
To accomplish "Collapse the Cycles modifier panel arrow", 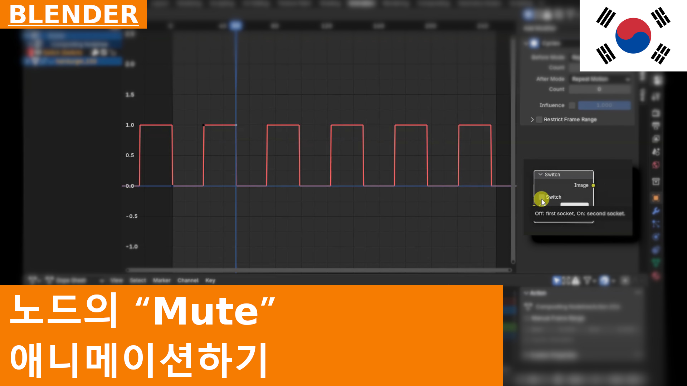I will click(526, 43).
